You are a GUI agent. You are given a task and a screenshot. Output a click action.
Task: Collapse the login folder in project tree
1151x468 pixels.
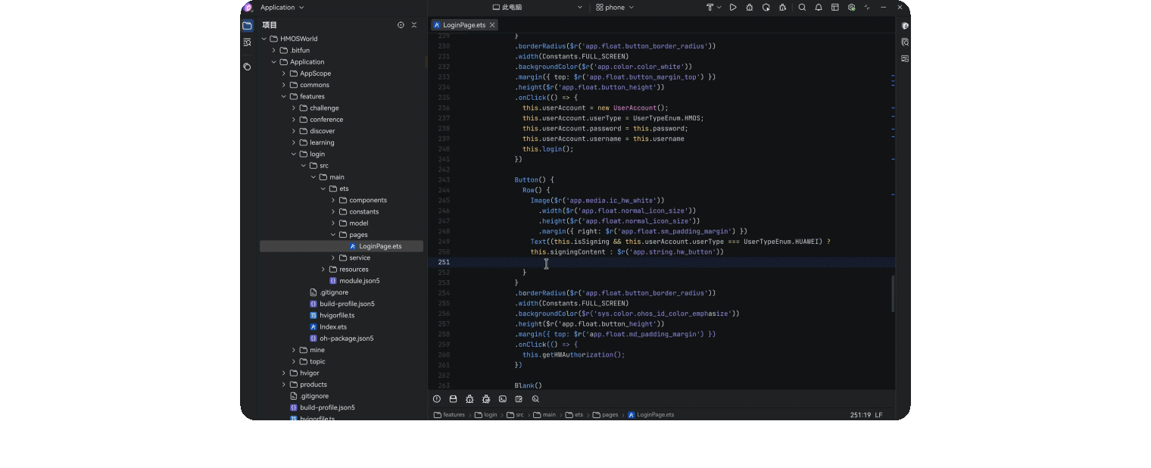pyautogui.click(x=293, y=154)
